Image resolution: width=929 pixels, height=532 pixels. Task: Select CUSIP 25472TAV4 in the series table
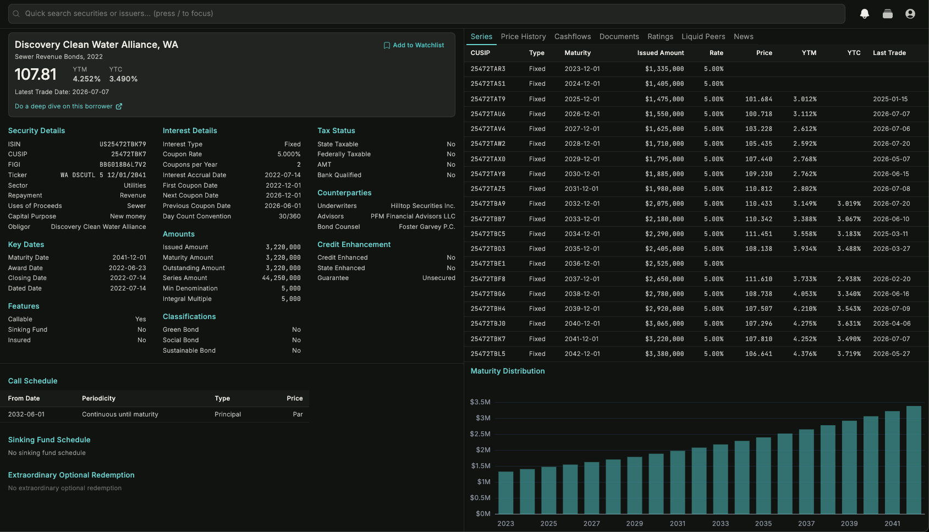pos(488,129)
